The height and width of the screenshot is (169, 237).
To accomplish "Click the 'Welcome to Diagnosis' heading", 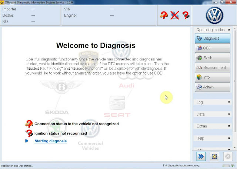I will [96, 45].
